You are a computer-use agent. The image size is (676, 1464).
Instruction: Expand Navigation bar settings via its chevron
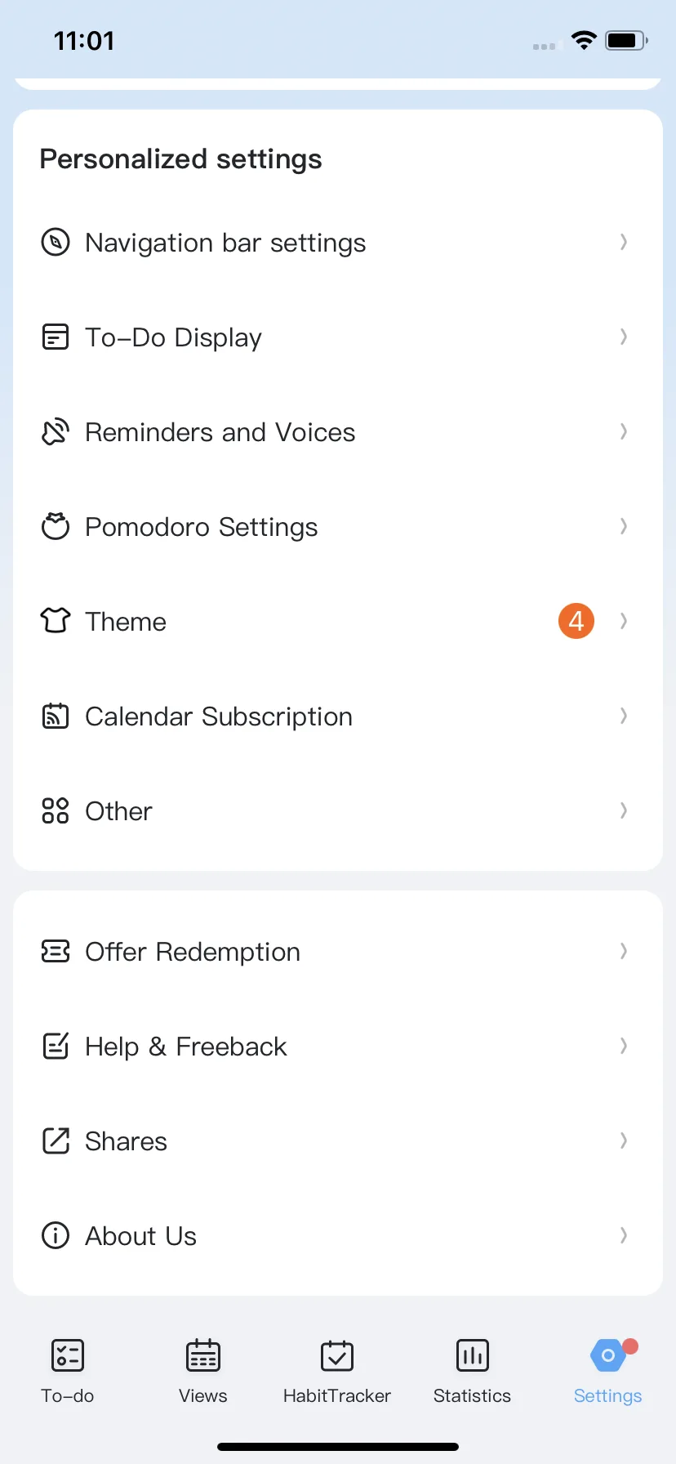pos(624,242)
